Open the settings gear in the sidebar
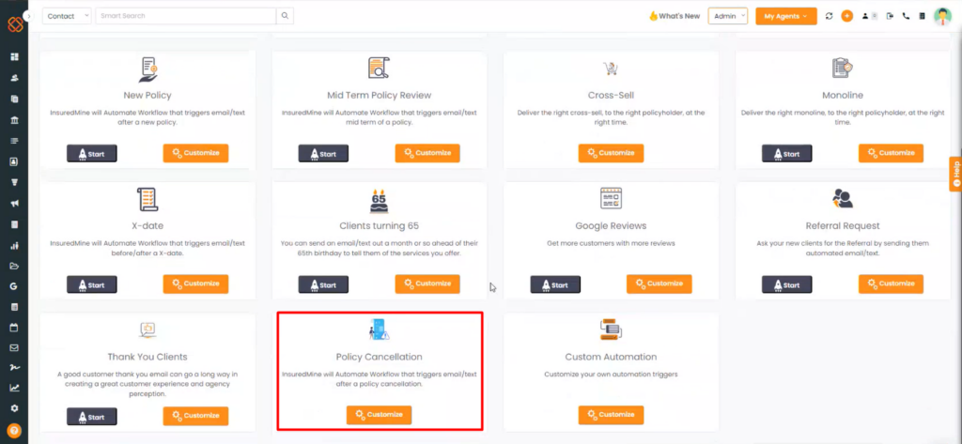This screenshot has width=962, height=444. 14,408
